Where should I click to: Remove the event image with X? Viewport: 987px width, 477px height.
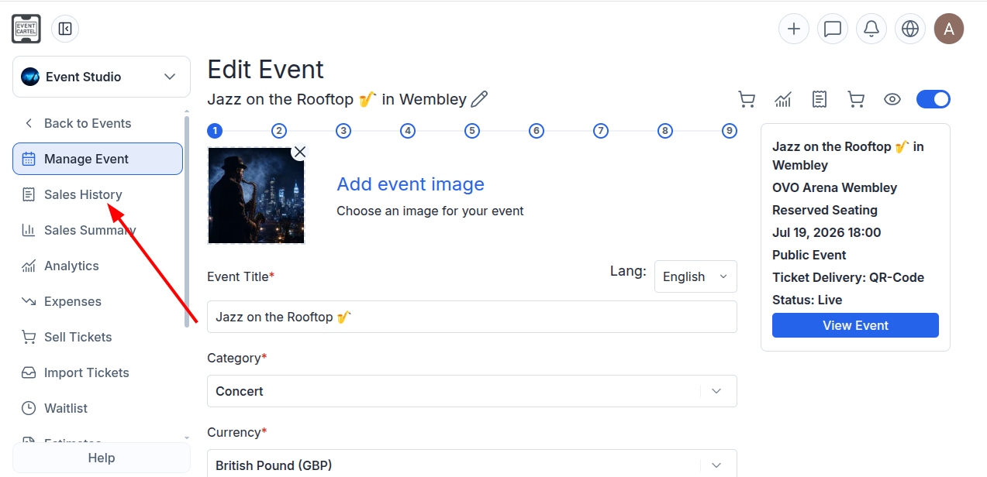pos(300,152)
